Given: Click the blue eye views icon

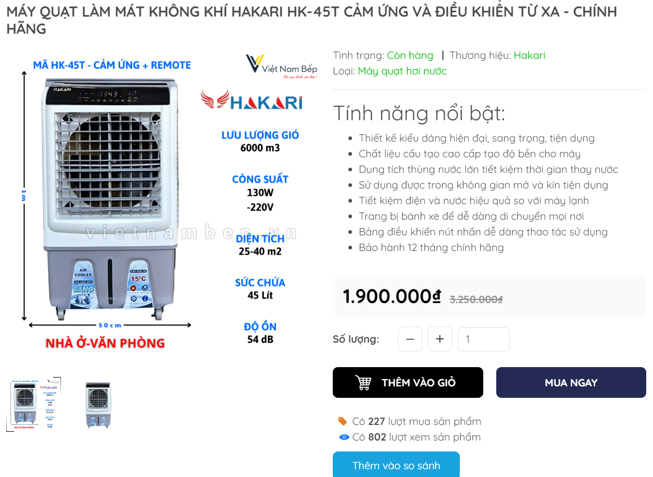Looking at the screenshot, I should [344, 437].
